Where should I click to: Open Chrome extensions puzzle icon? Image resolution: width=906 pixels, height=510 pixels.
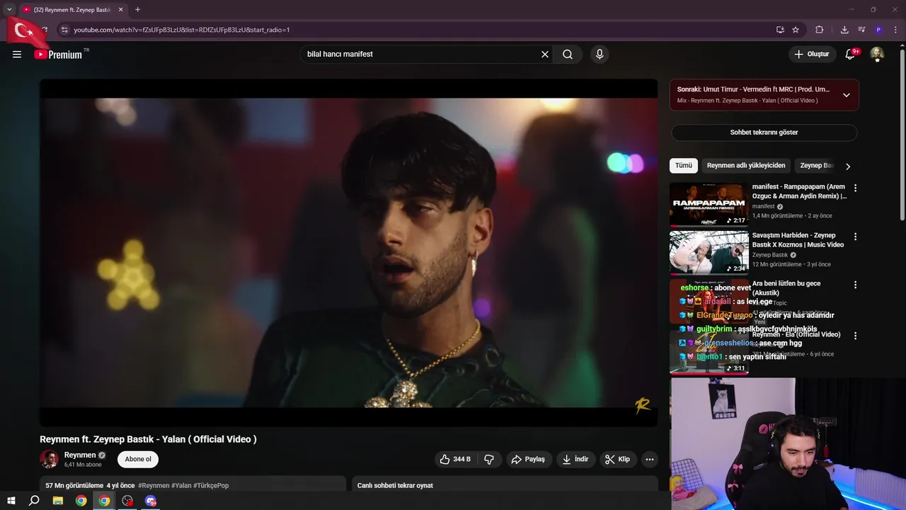[820, 30]
